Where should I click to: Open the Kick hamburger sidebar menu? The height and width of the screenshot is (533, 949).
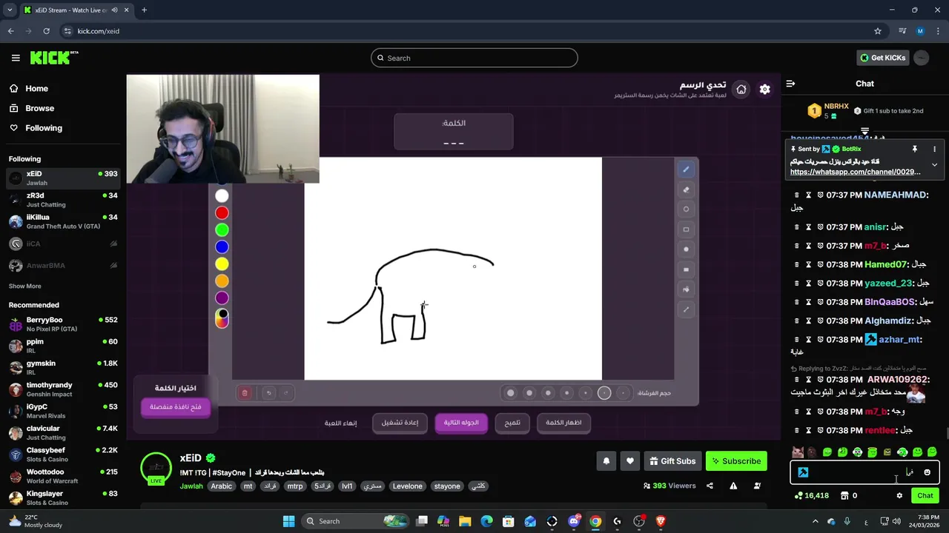click(16, 58)
